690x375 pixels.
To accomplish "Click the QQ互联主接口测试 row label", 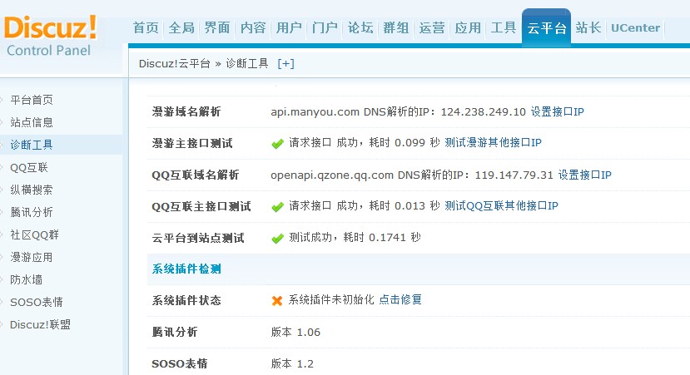I will point(201,206).
